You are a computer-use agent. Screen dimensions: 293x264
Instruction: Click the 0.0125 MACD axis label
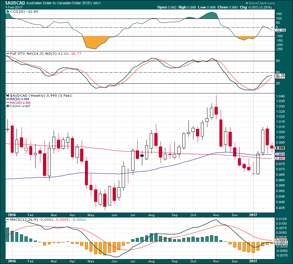[x=281, y=219]
